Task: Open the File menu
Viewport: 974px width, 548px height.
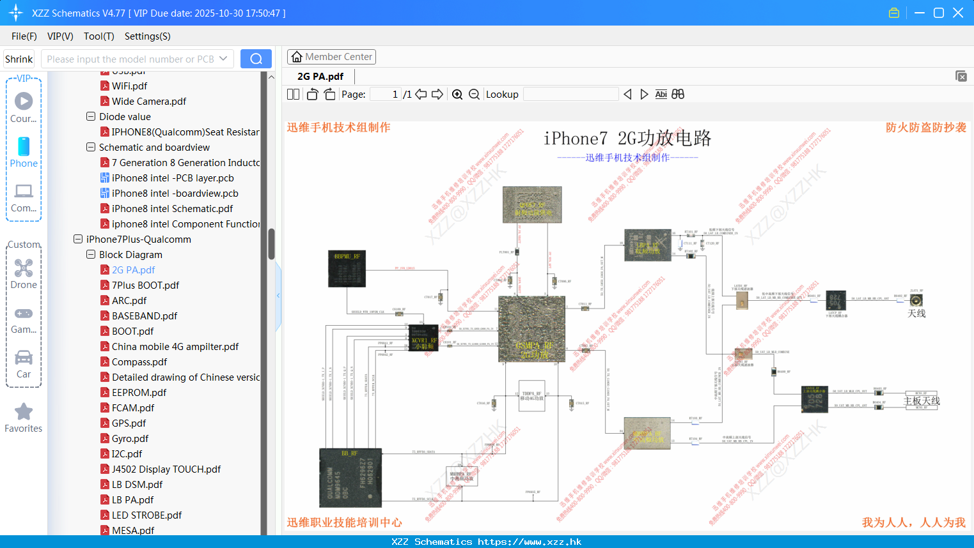Action: 24,36
